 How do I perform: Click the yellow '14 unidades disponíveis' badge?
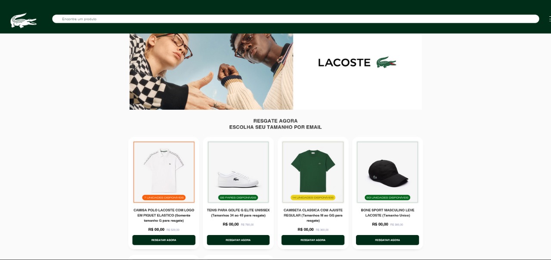click(x=313, y=198)
